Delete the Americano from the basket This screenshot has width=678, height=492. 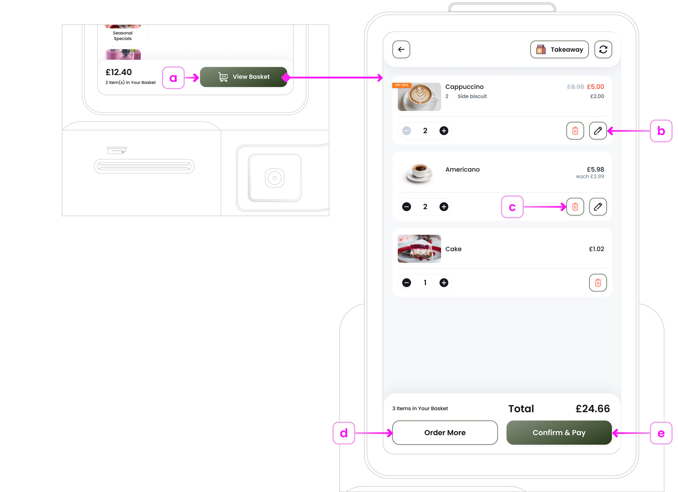coord(575,206)
